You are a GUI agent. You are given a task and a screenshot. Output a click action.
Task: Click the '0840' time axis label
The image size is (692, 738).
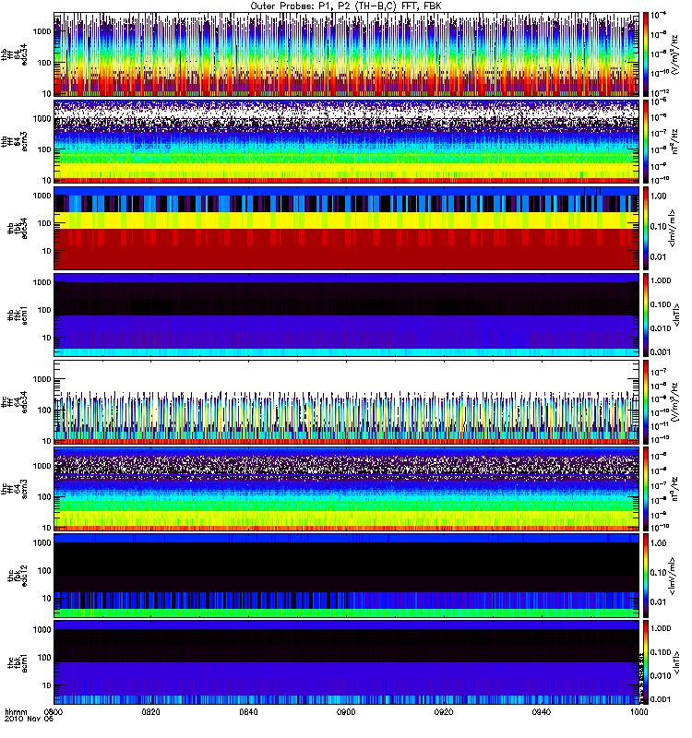tap(248, 712)
